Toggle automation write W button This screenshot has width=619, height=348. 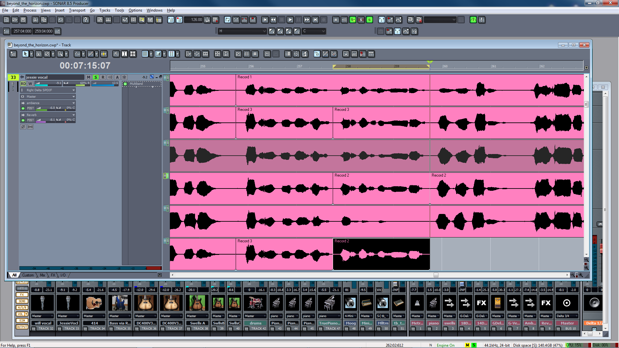[x=30, y=83]
